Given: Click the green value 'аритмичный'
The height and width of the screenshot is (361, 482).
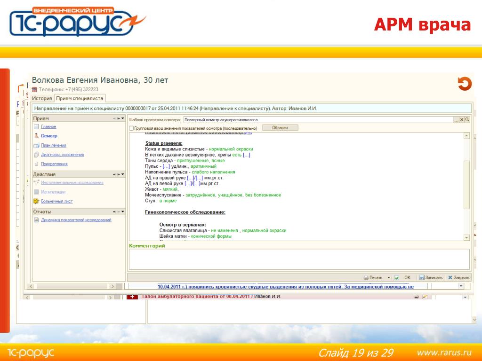Looking at the screenshot, I should tap(203, 166).
